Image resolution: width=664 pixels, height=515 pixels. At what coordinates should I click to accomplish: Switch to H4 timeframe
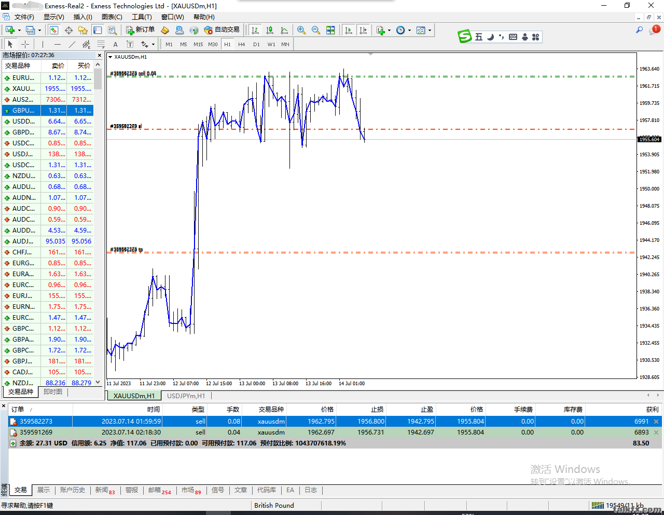tap(242, 44)
